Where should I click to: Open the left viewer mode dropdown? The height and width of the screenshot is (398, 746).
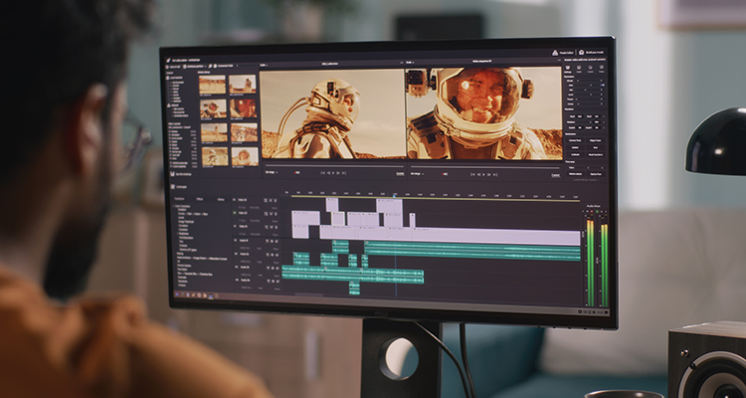click(264, 65)
